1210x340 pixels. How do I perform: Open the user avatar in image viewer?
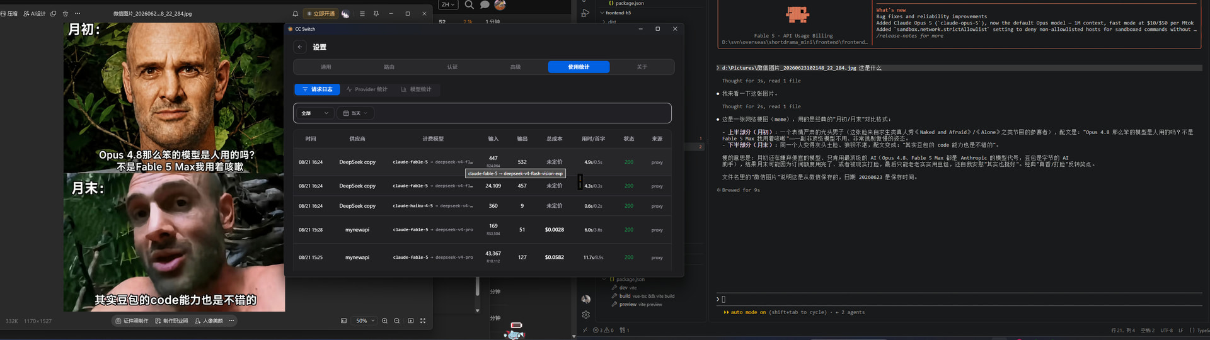coord(345,13)
